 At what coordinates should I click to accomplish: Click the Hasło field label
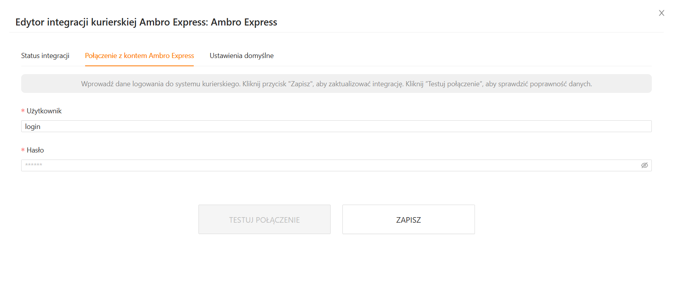(x=35, y=150)
